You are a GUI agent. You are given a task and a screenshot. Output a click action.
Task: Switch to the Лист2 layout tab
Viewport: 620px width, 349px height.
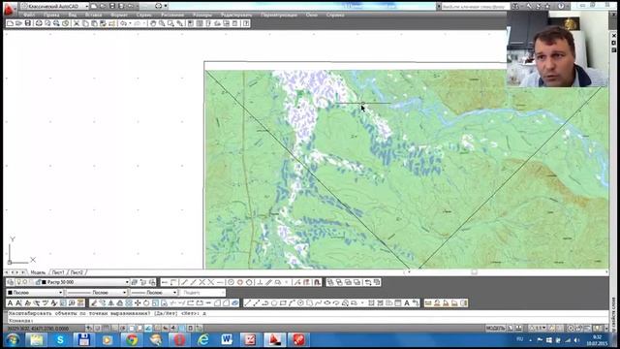pos(77,272)
